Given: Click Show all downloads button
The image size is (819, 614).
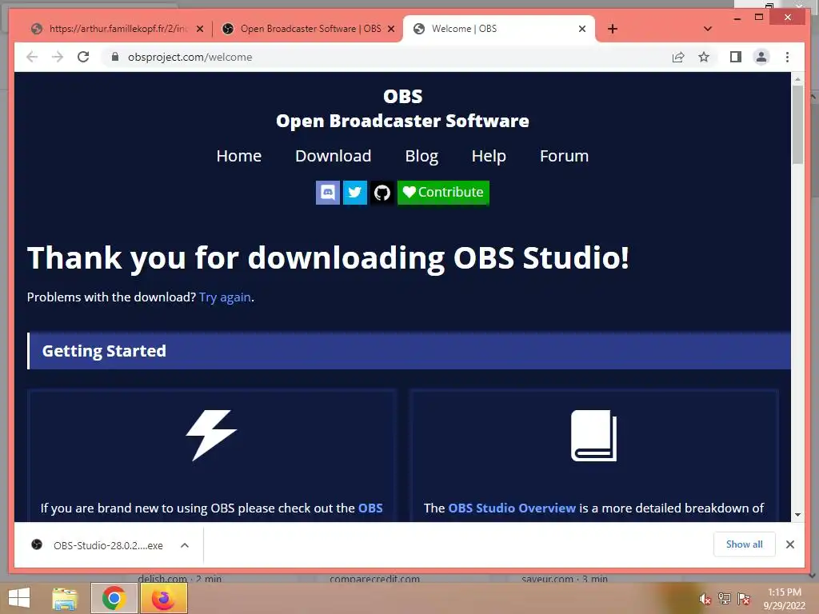Looking at the screenshot, I should 745,544.
